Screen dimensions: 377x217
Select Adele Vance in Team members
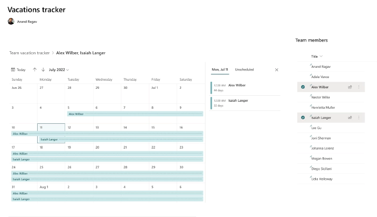(x=320, y=77)
